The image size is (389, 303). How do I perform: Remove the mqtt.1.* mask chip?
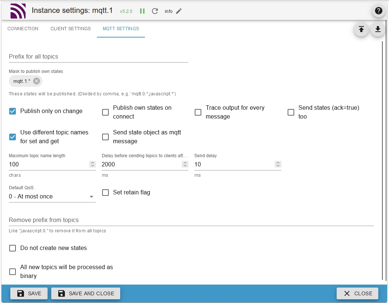coord(37,81)
